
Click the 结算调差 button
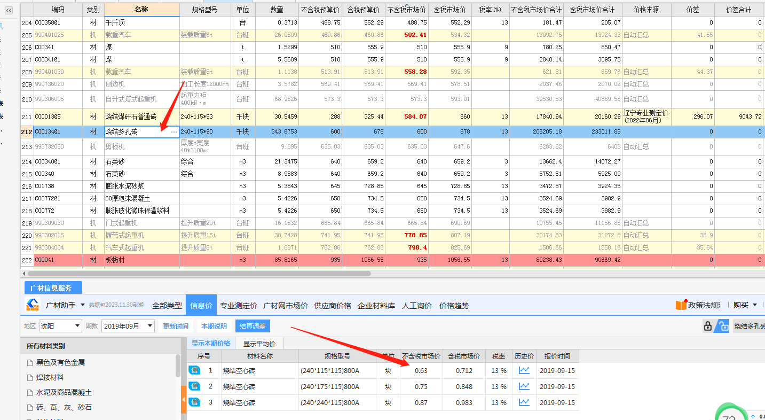(253, 326)
